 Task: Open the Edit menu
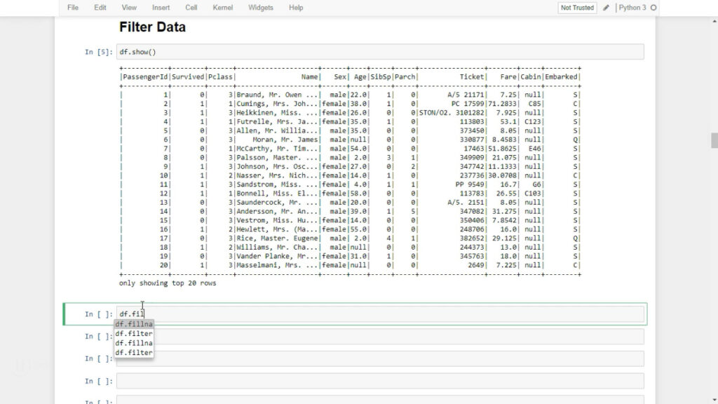[100, 8]
